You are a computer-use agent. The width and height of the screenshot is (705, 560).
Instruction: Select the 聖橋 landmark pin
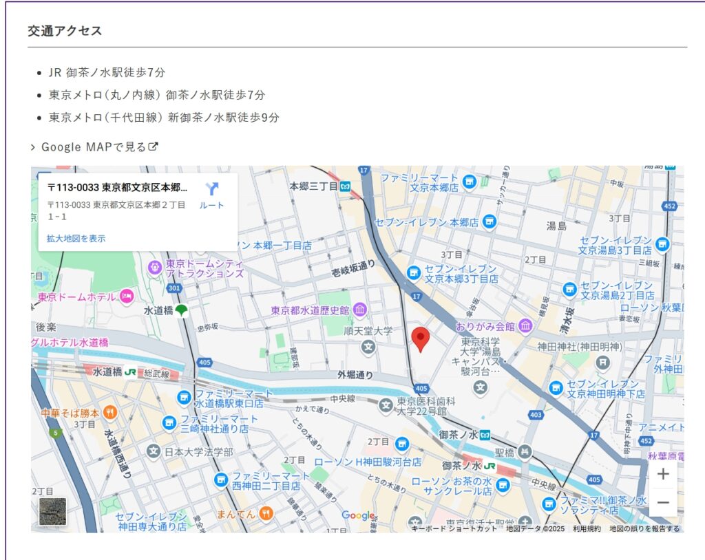pos(525,451)
